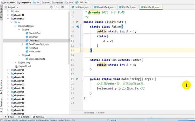
Task: Open the Terminal tool window
Action: [39, 117]
